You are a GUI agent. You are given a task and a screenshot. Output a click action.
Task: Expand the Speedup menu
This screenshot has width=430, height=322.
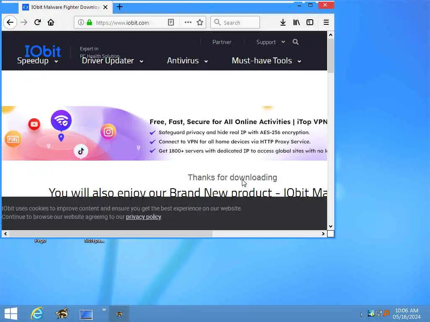tap(37, 60)
